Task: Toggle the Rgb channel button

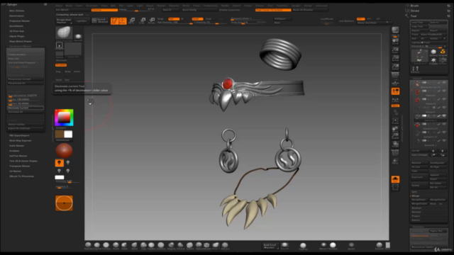Action: coord(174,19)
